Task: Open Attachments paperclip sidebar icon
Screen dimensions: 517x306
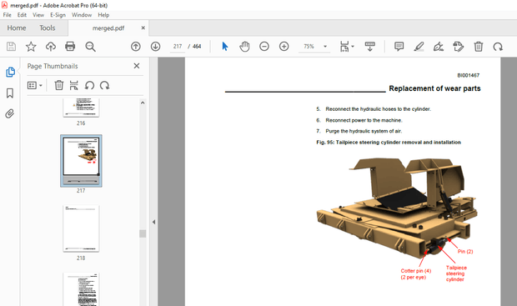Action: [10, 113]
